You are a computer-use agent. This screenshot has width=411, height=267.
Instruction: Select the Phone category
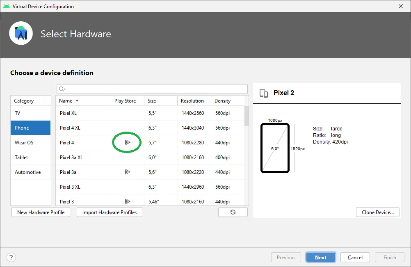(31, 128)
